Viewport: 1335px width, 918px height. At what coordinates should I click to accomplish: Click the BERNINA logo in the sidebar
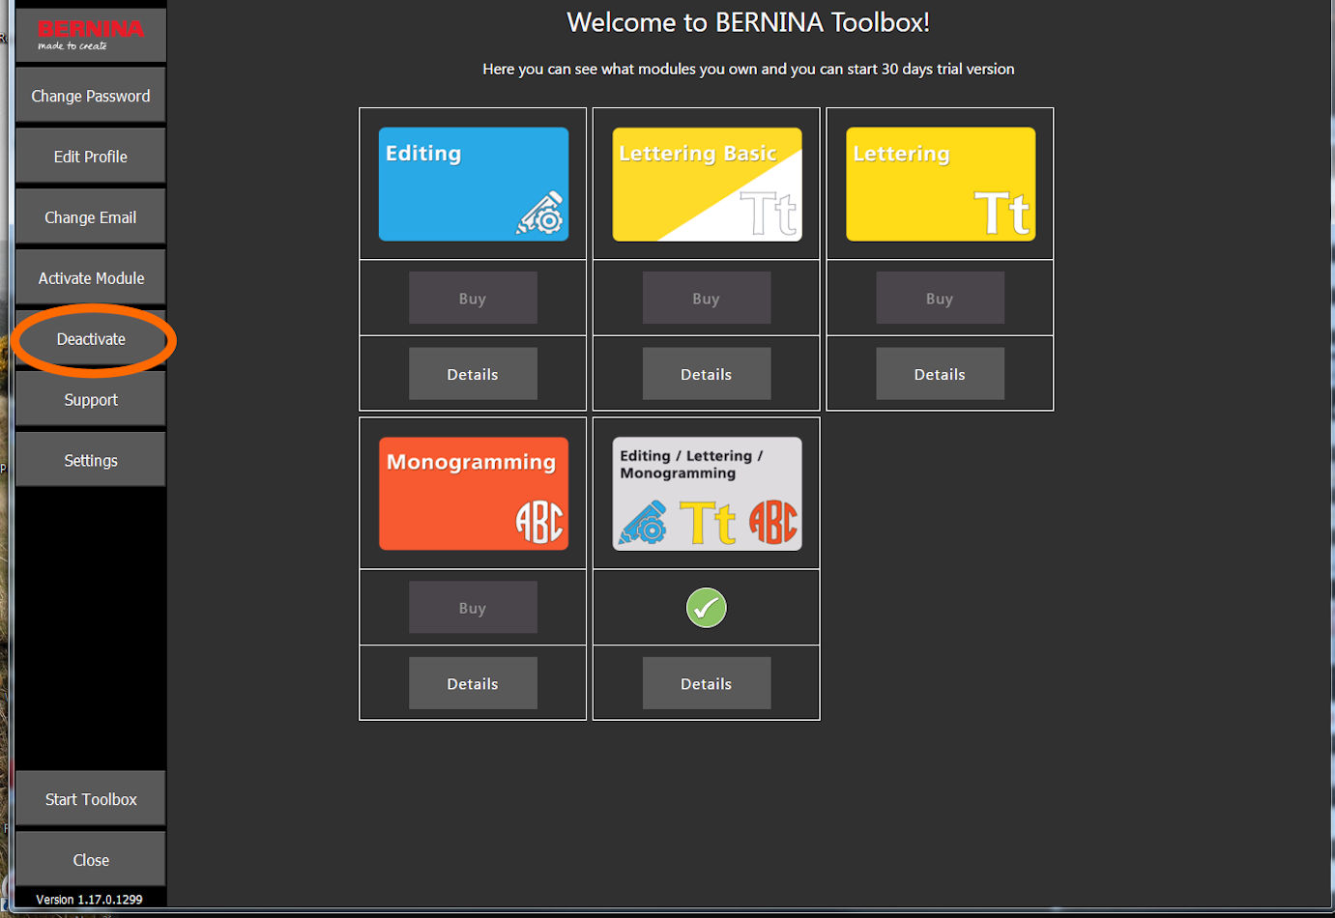tap(91, 35)
